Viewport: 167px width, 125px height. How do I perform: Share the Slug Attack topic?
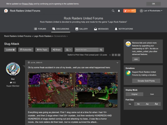(x=57, y=50)
